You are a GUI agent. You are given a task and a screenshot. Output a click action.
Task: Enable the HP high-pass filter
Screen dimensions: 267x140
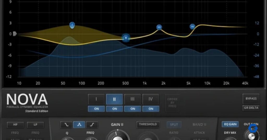point(15,125)
